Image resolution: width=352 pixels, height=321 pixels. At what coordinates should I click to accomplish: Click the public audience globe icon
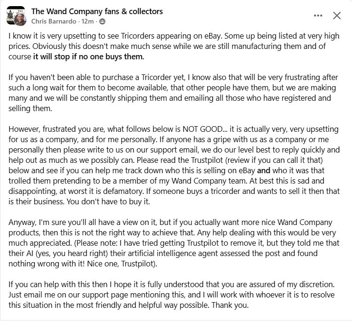(103, 22)
